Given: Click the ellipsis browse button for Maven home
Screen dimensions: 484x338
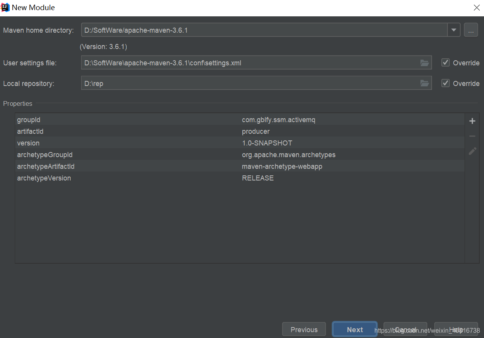Looking at the screenshot, I should pos(471,30).
